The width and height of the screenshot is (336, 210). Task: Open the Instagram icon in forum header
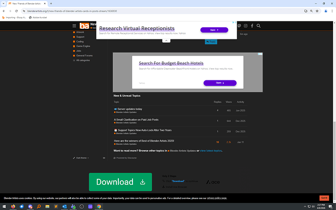[x=245, y=26]
